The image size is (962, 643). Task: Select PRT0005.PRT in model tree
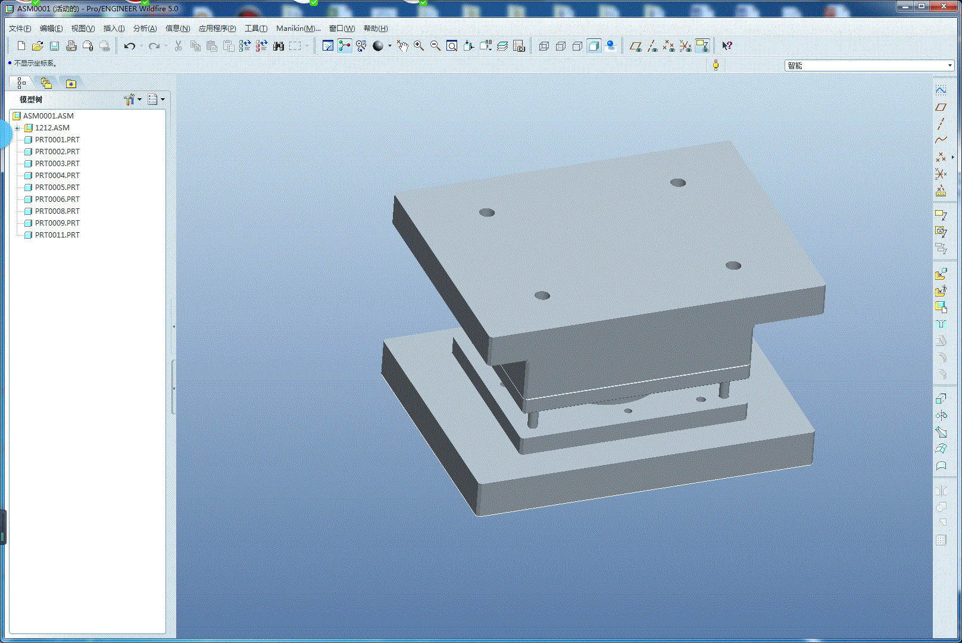click(57, 188)
